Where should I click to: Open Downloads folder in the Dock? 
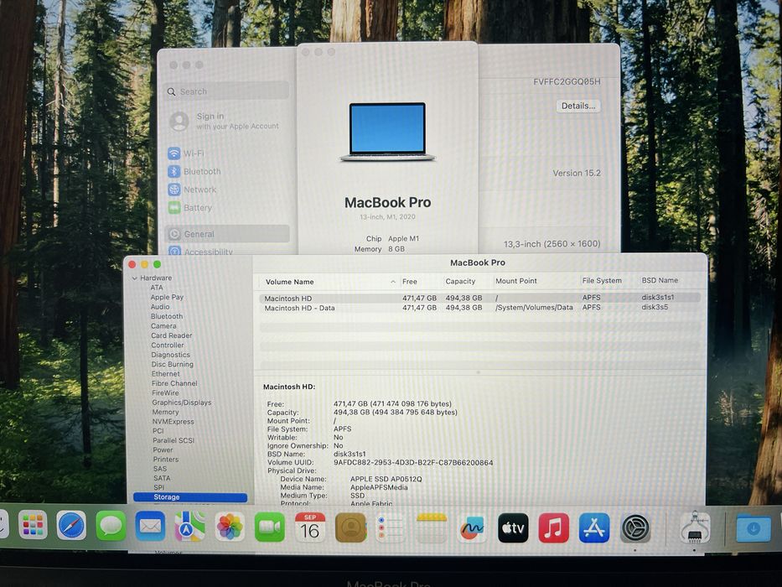[x=753, y=527]
